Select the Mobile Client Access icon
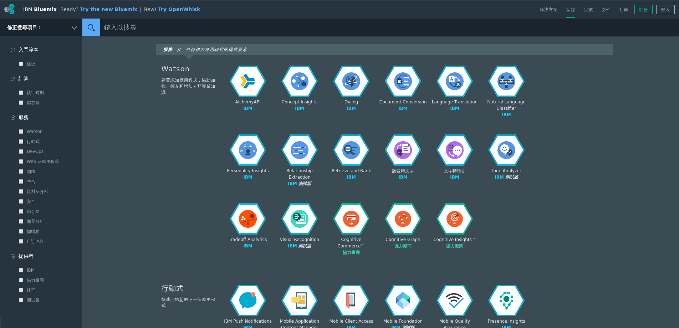679x328 pixels. coord(351,301)
